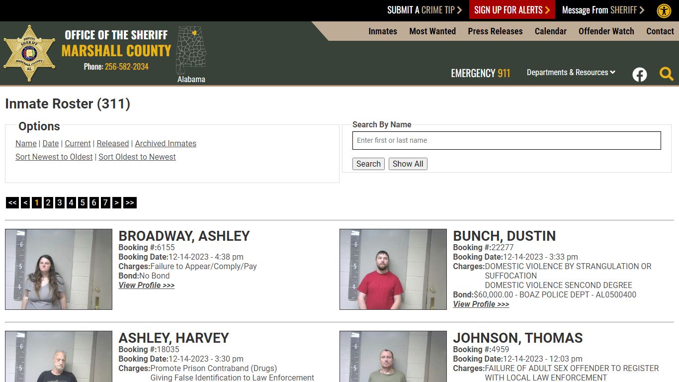Open Ashley Broadway mugshot photo

pyautogui.click(x=59, y=269)
